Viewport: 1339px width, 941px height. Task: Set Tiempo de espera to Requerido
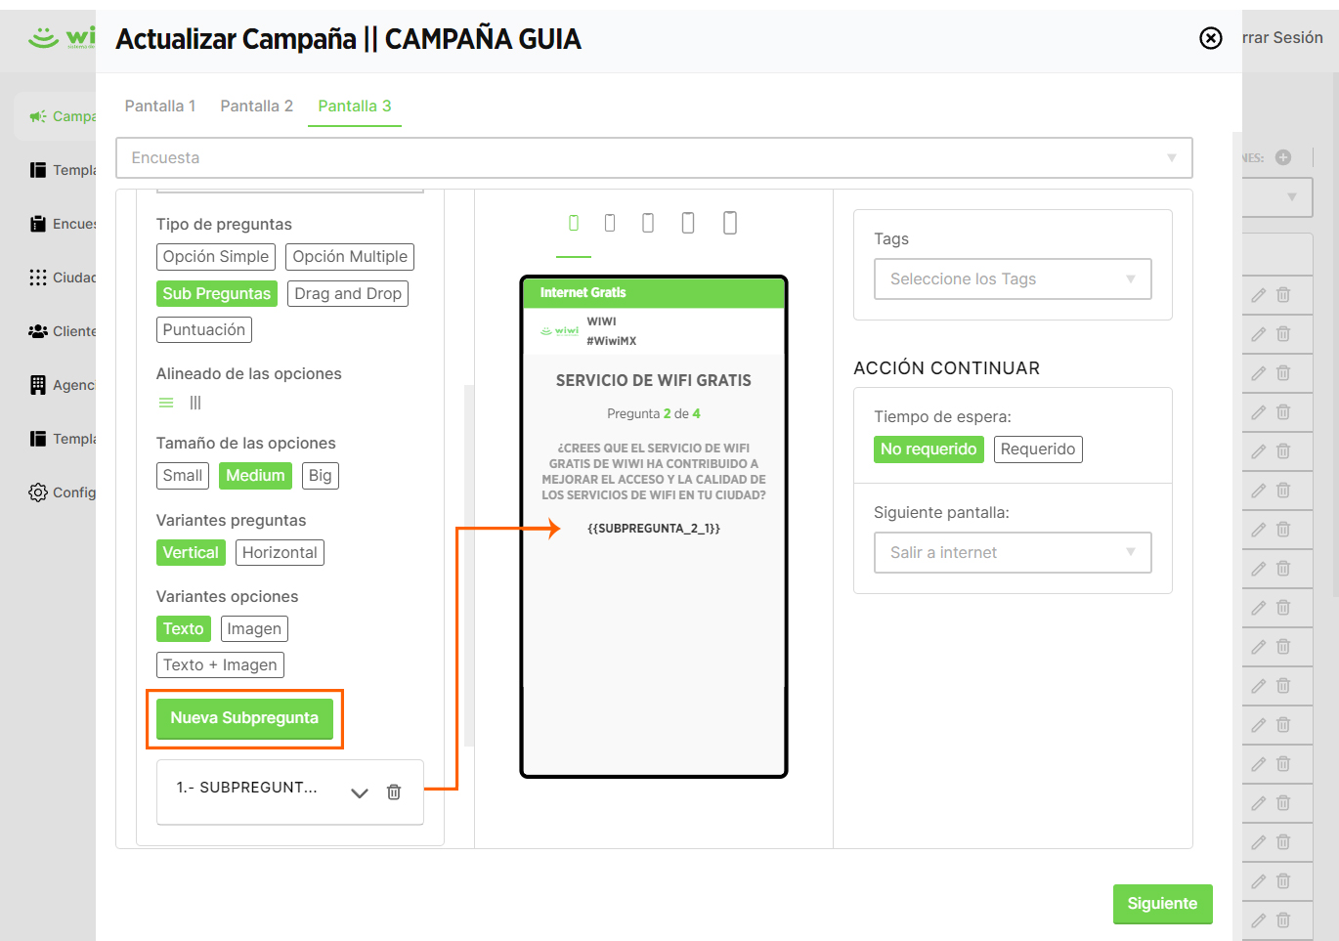[1038, 449]
